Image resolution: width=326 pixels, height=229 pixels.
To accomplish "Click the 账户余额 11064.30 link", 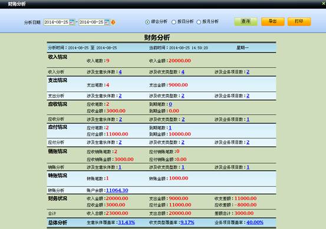I will point(117,190).
